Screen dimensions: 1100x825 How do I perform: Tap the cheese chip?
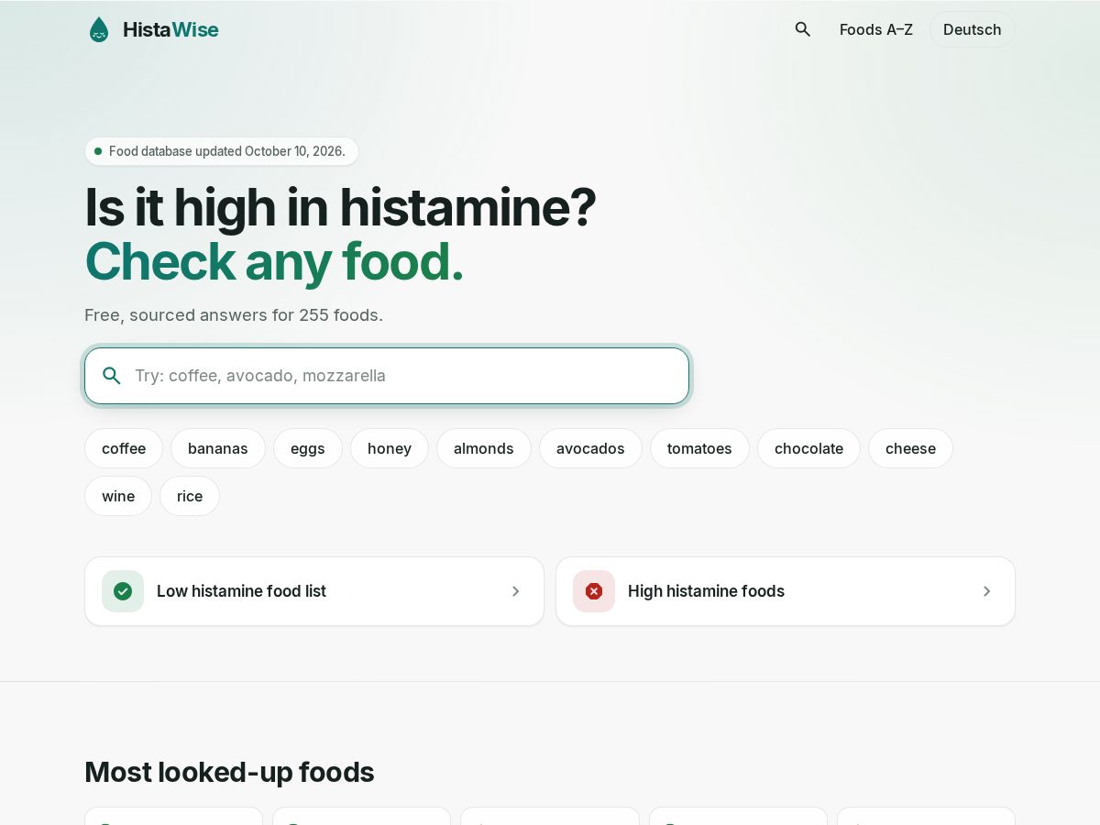[x=910, y=448]
